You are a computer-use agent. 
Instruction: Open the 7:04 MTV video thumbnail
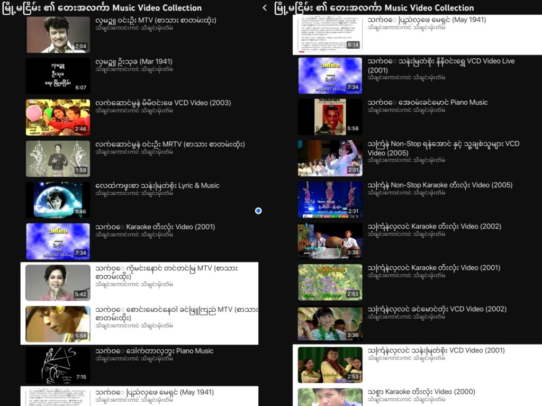pos(58,34)
